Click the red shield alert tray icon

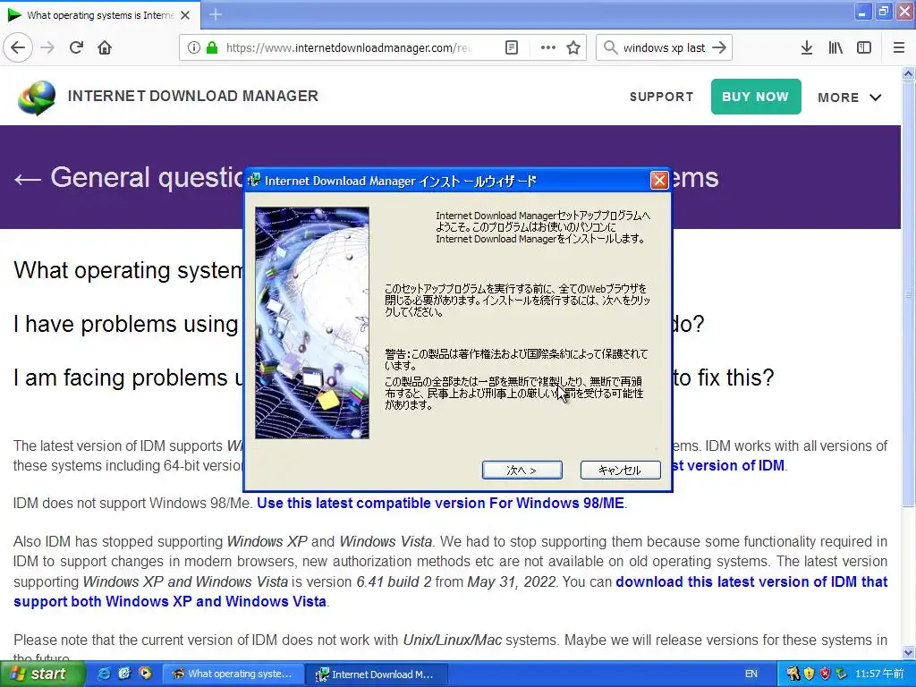click(825, 674)
